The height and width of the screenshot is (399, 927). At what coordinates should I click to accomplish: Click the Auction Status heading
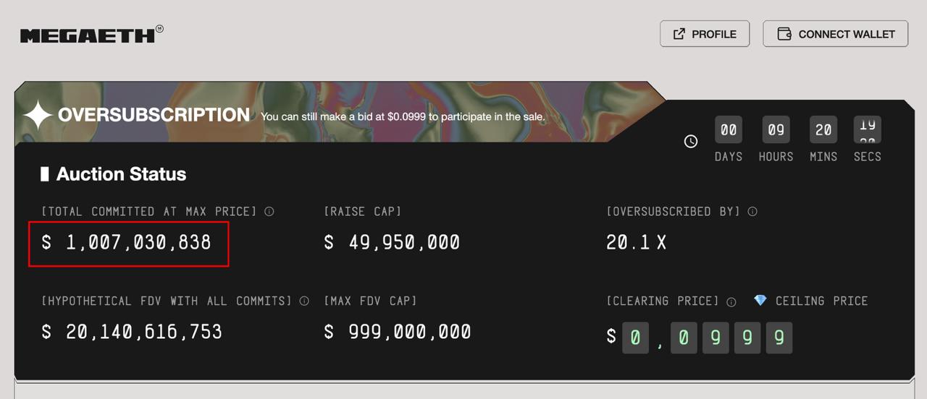point(121,174)
